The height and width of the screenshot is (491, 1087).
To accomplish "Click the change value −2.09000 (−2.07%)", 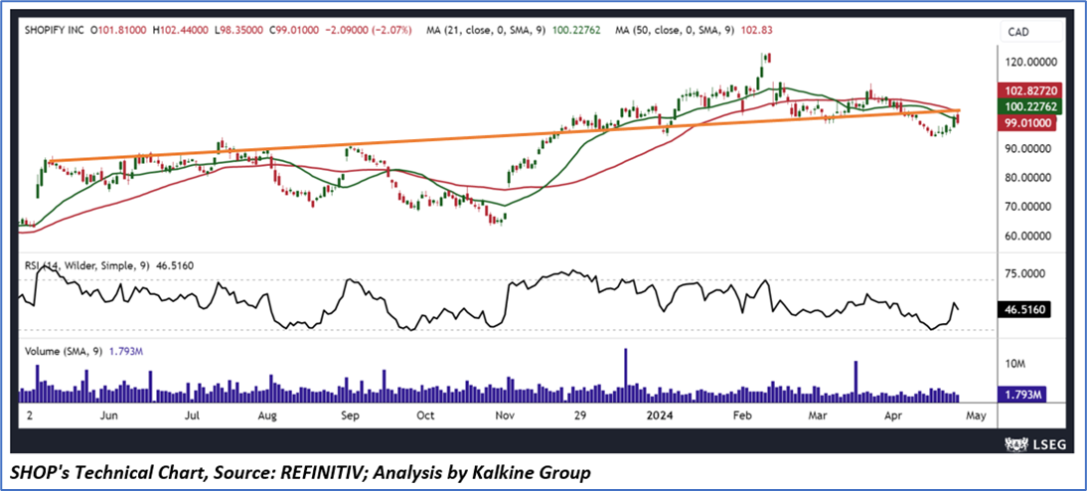I will (370, 31).
